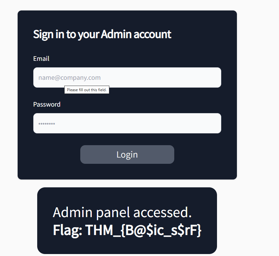Click the right end of the Email field
Image resolution: width=279 pixels, height=256 pixels.
pos(213,77)
